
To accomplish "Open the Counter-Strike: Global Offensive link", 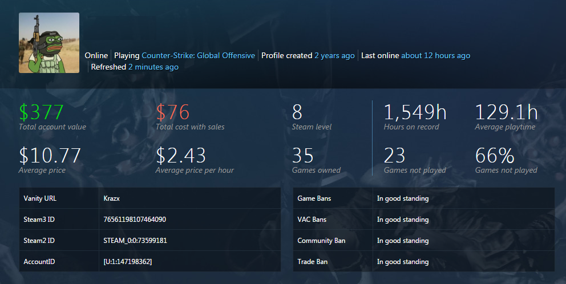I will tap(198, 55).
